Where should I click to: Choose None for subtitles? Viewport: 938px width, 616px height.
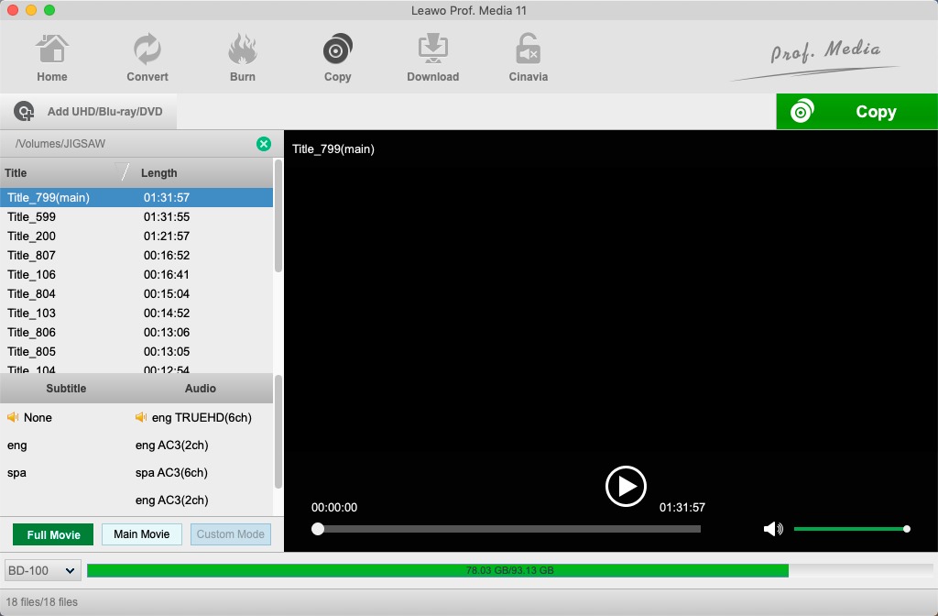click(38, 417)
